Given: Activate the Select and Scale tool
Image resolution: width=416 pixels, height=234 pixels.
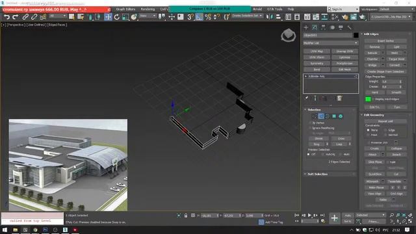Looking at the screenshot, I should pos(125,18).
